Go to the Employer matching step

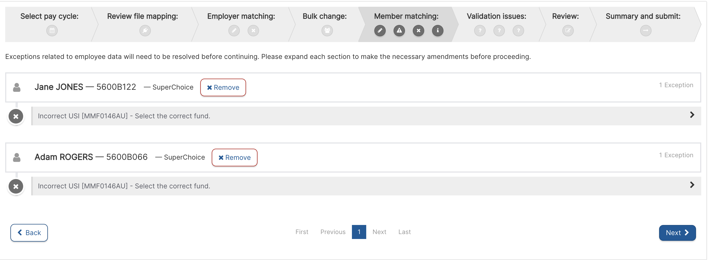241,16
